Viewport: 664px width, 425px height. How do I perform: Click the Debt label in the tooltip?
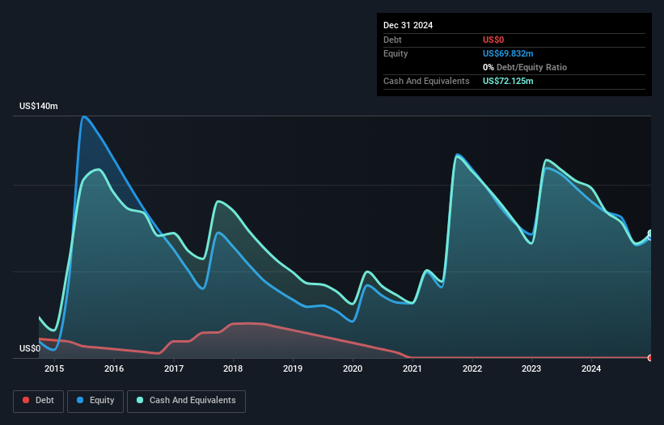[x=392, y=40]
